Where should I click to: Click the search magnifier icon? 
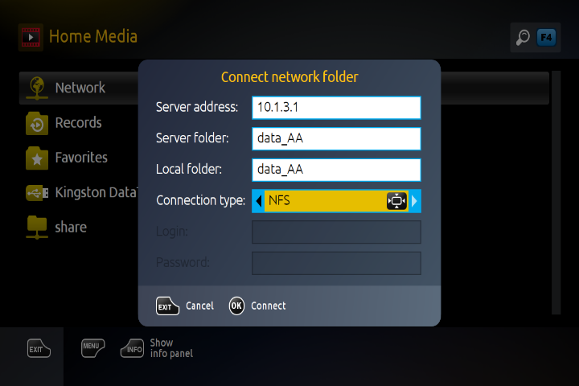pyautogui.click(x=524, y=37)
